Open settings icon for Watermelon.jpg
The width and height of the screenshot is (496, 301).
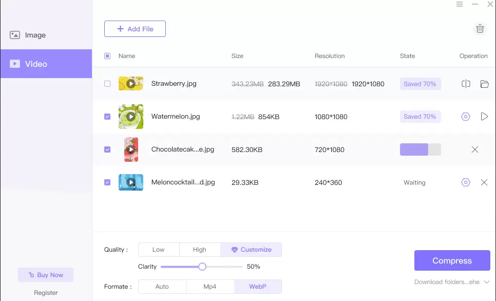[x=466, y=117]
